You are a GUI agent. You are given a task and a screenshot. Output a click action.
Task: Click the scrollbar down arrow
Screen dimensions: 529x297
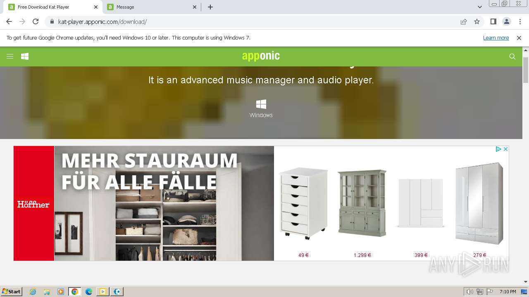(x=526, y=282)
